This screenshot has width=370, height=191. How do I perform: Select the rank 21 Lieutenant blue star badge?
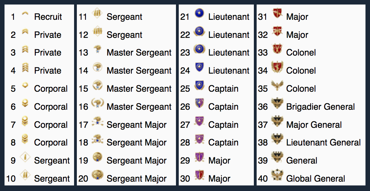(199, 14)
